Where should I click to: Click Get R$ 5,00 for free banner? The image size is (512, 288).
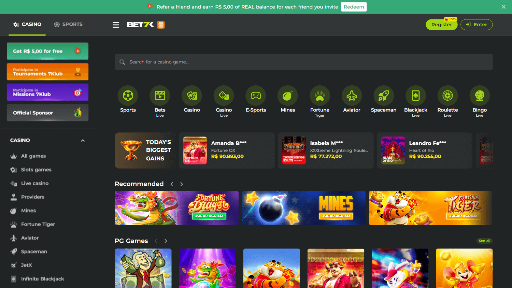(x=47, y=51)
